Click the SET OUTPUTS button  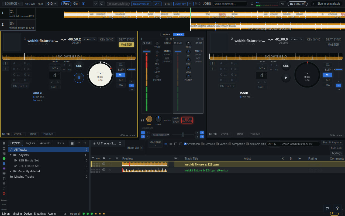click(x=187, y=120)
